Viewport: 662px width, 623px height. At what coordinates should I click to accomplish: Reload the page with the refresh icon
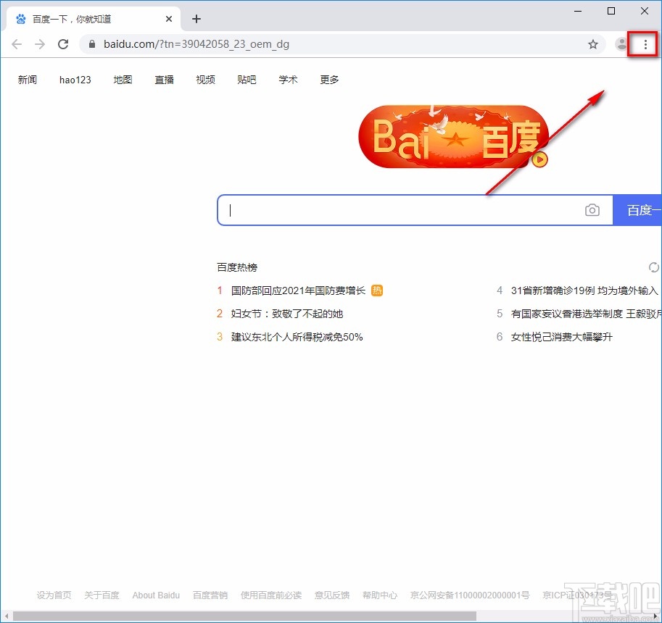point(63,43)
